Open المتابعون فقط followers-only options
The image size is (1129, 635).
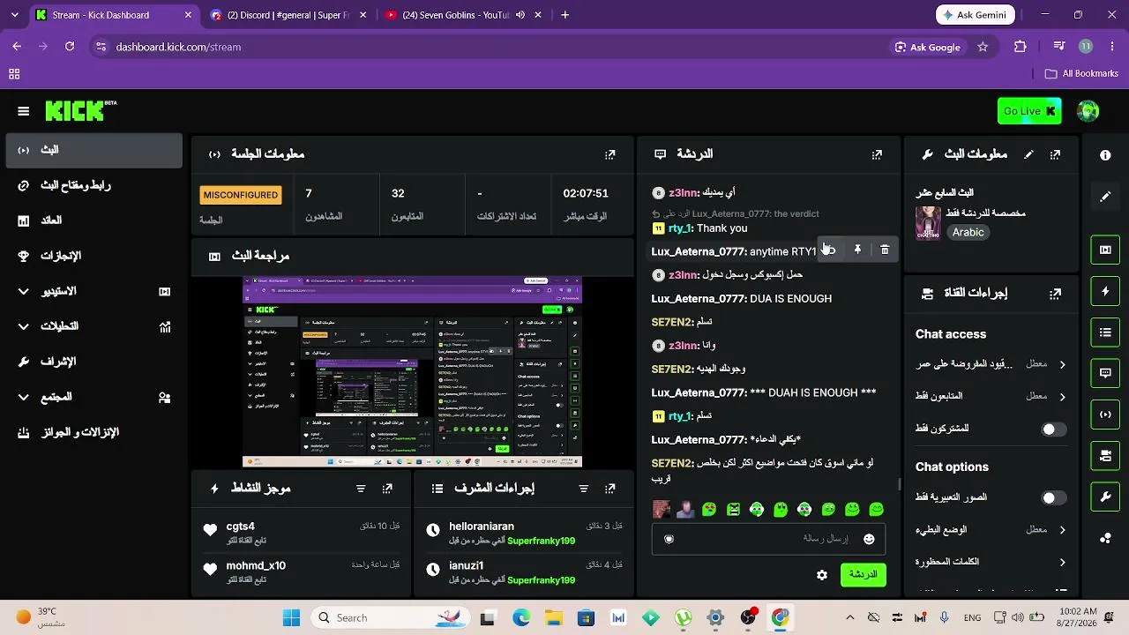991,396
